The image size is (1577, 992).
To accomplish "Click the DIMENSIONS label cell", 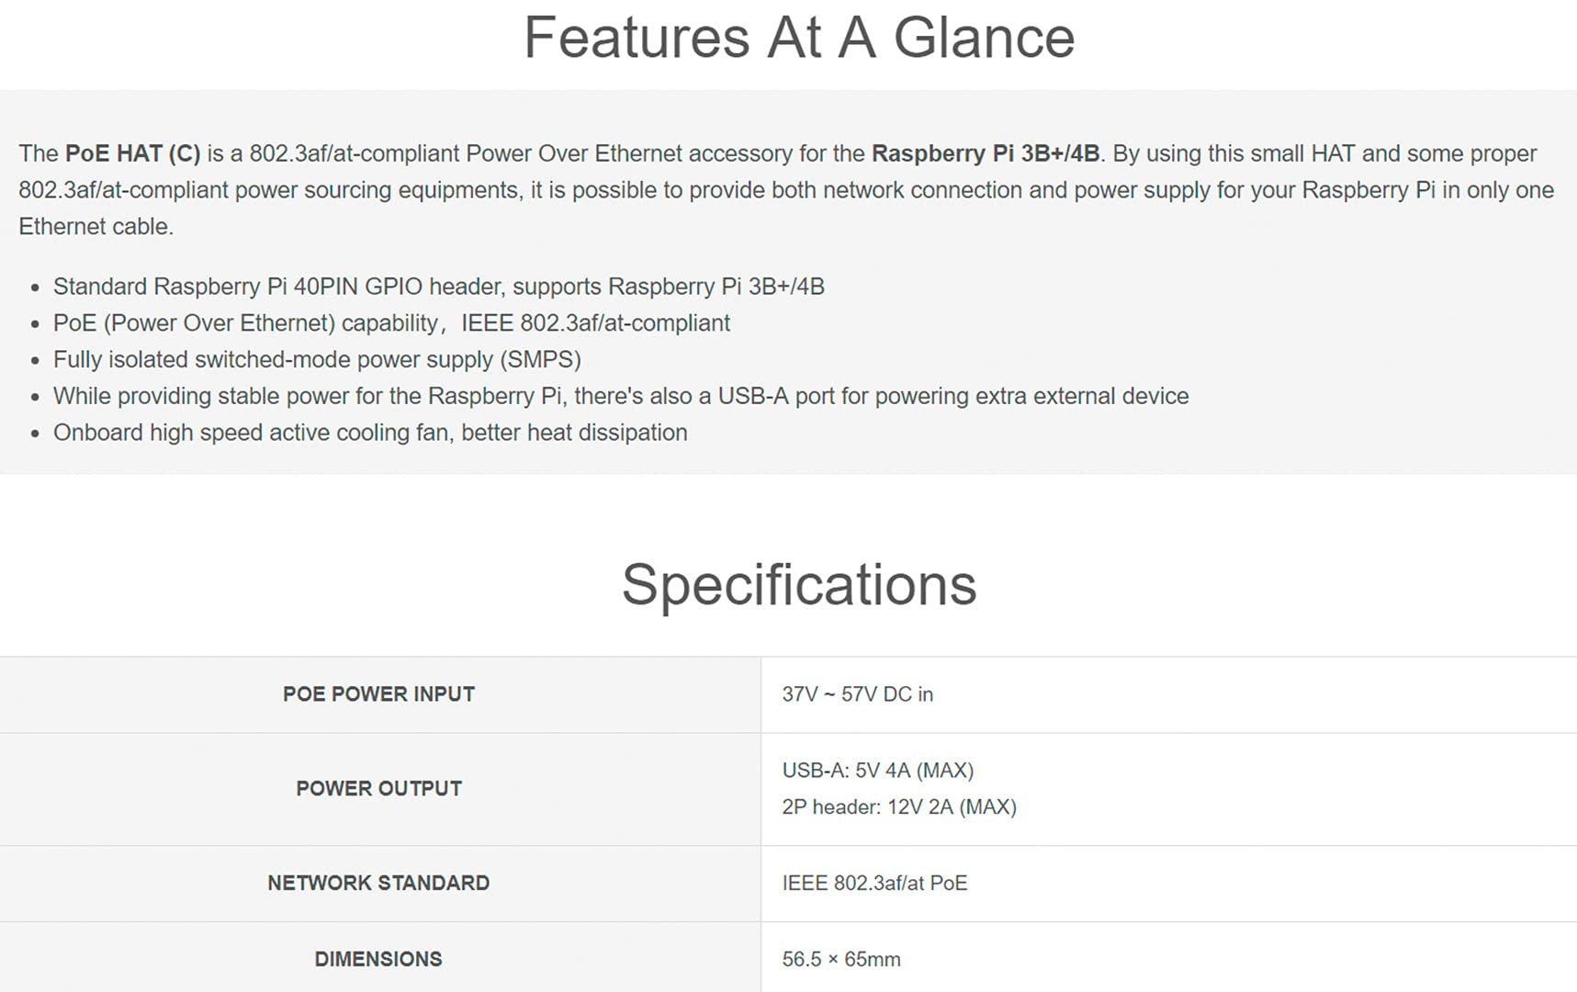I will (x=379, y=959).
